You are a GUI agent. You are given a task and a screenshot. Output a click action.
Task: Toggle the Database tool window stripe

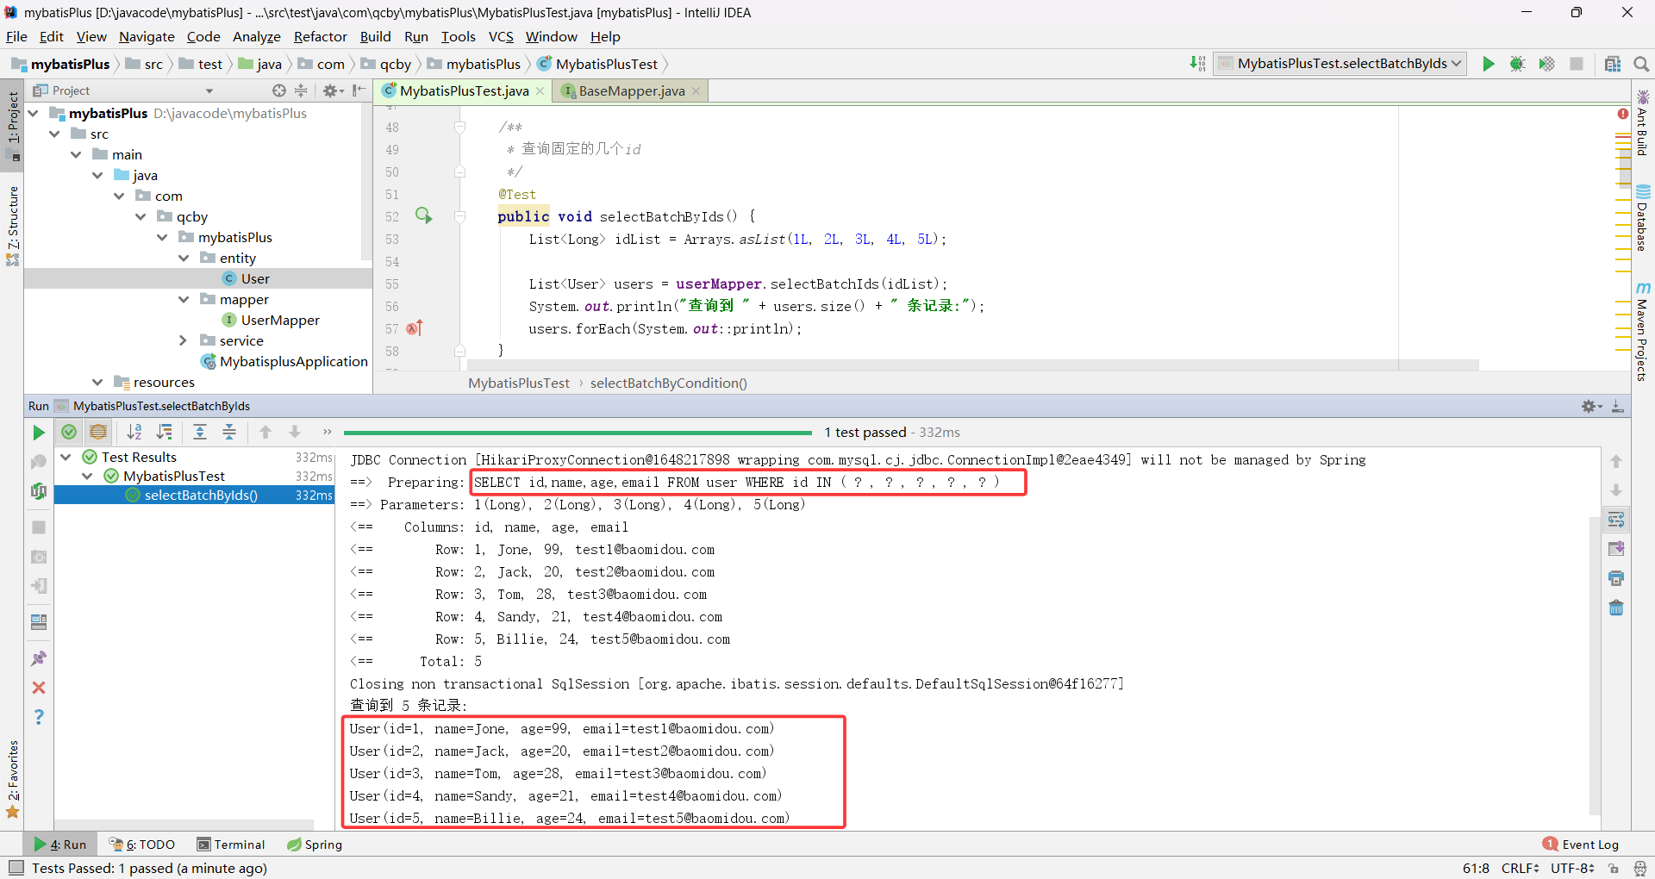(x=1643, y=218)
